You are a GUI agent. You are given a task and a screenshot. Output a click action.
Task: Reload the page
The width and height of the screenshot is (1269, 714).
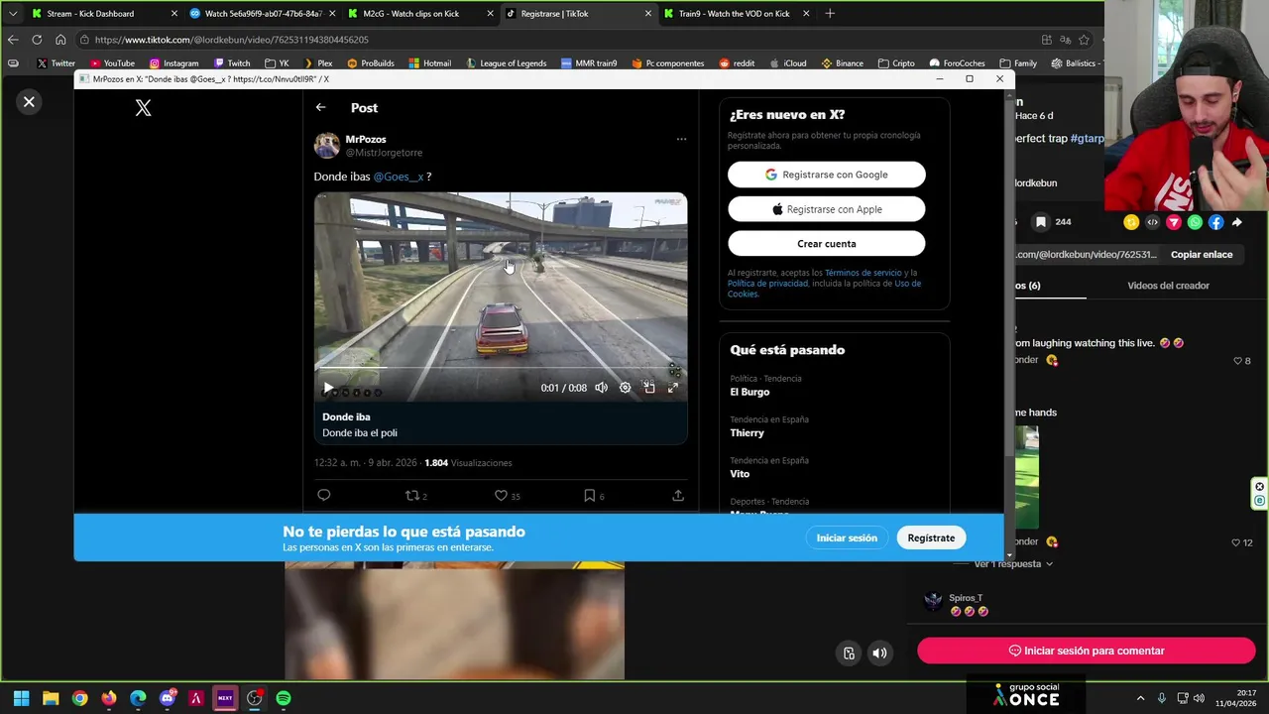37,40
